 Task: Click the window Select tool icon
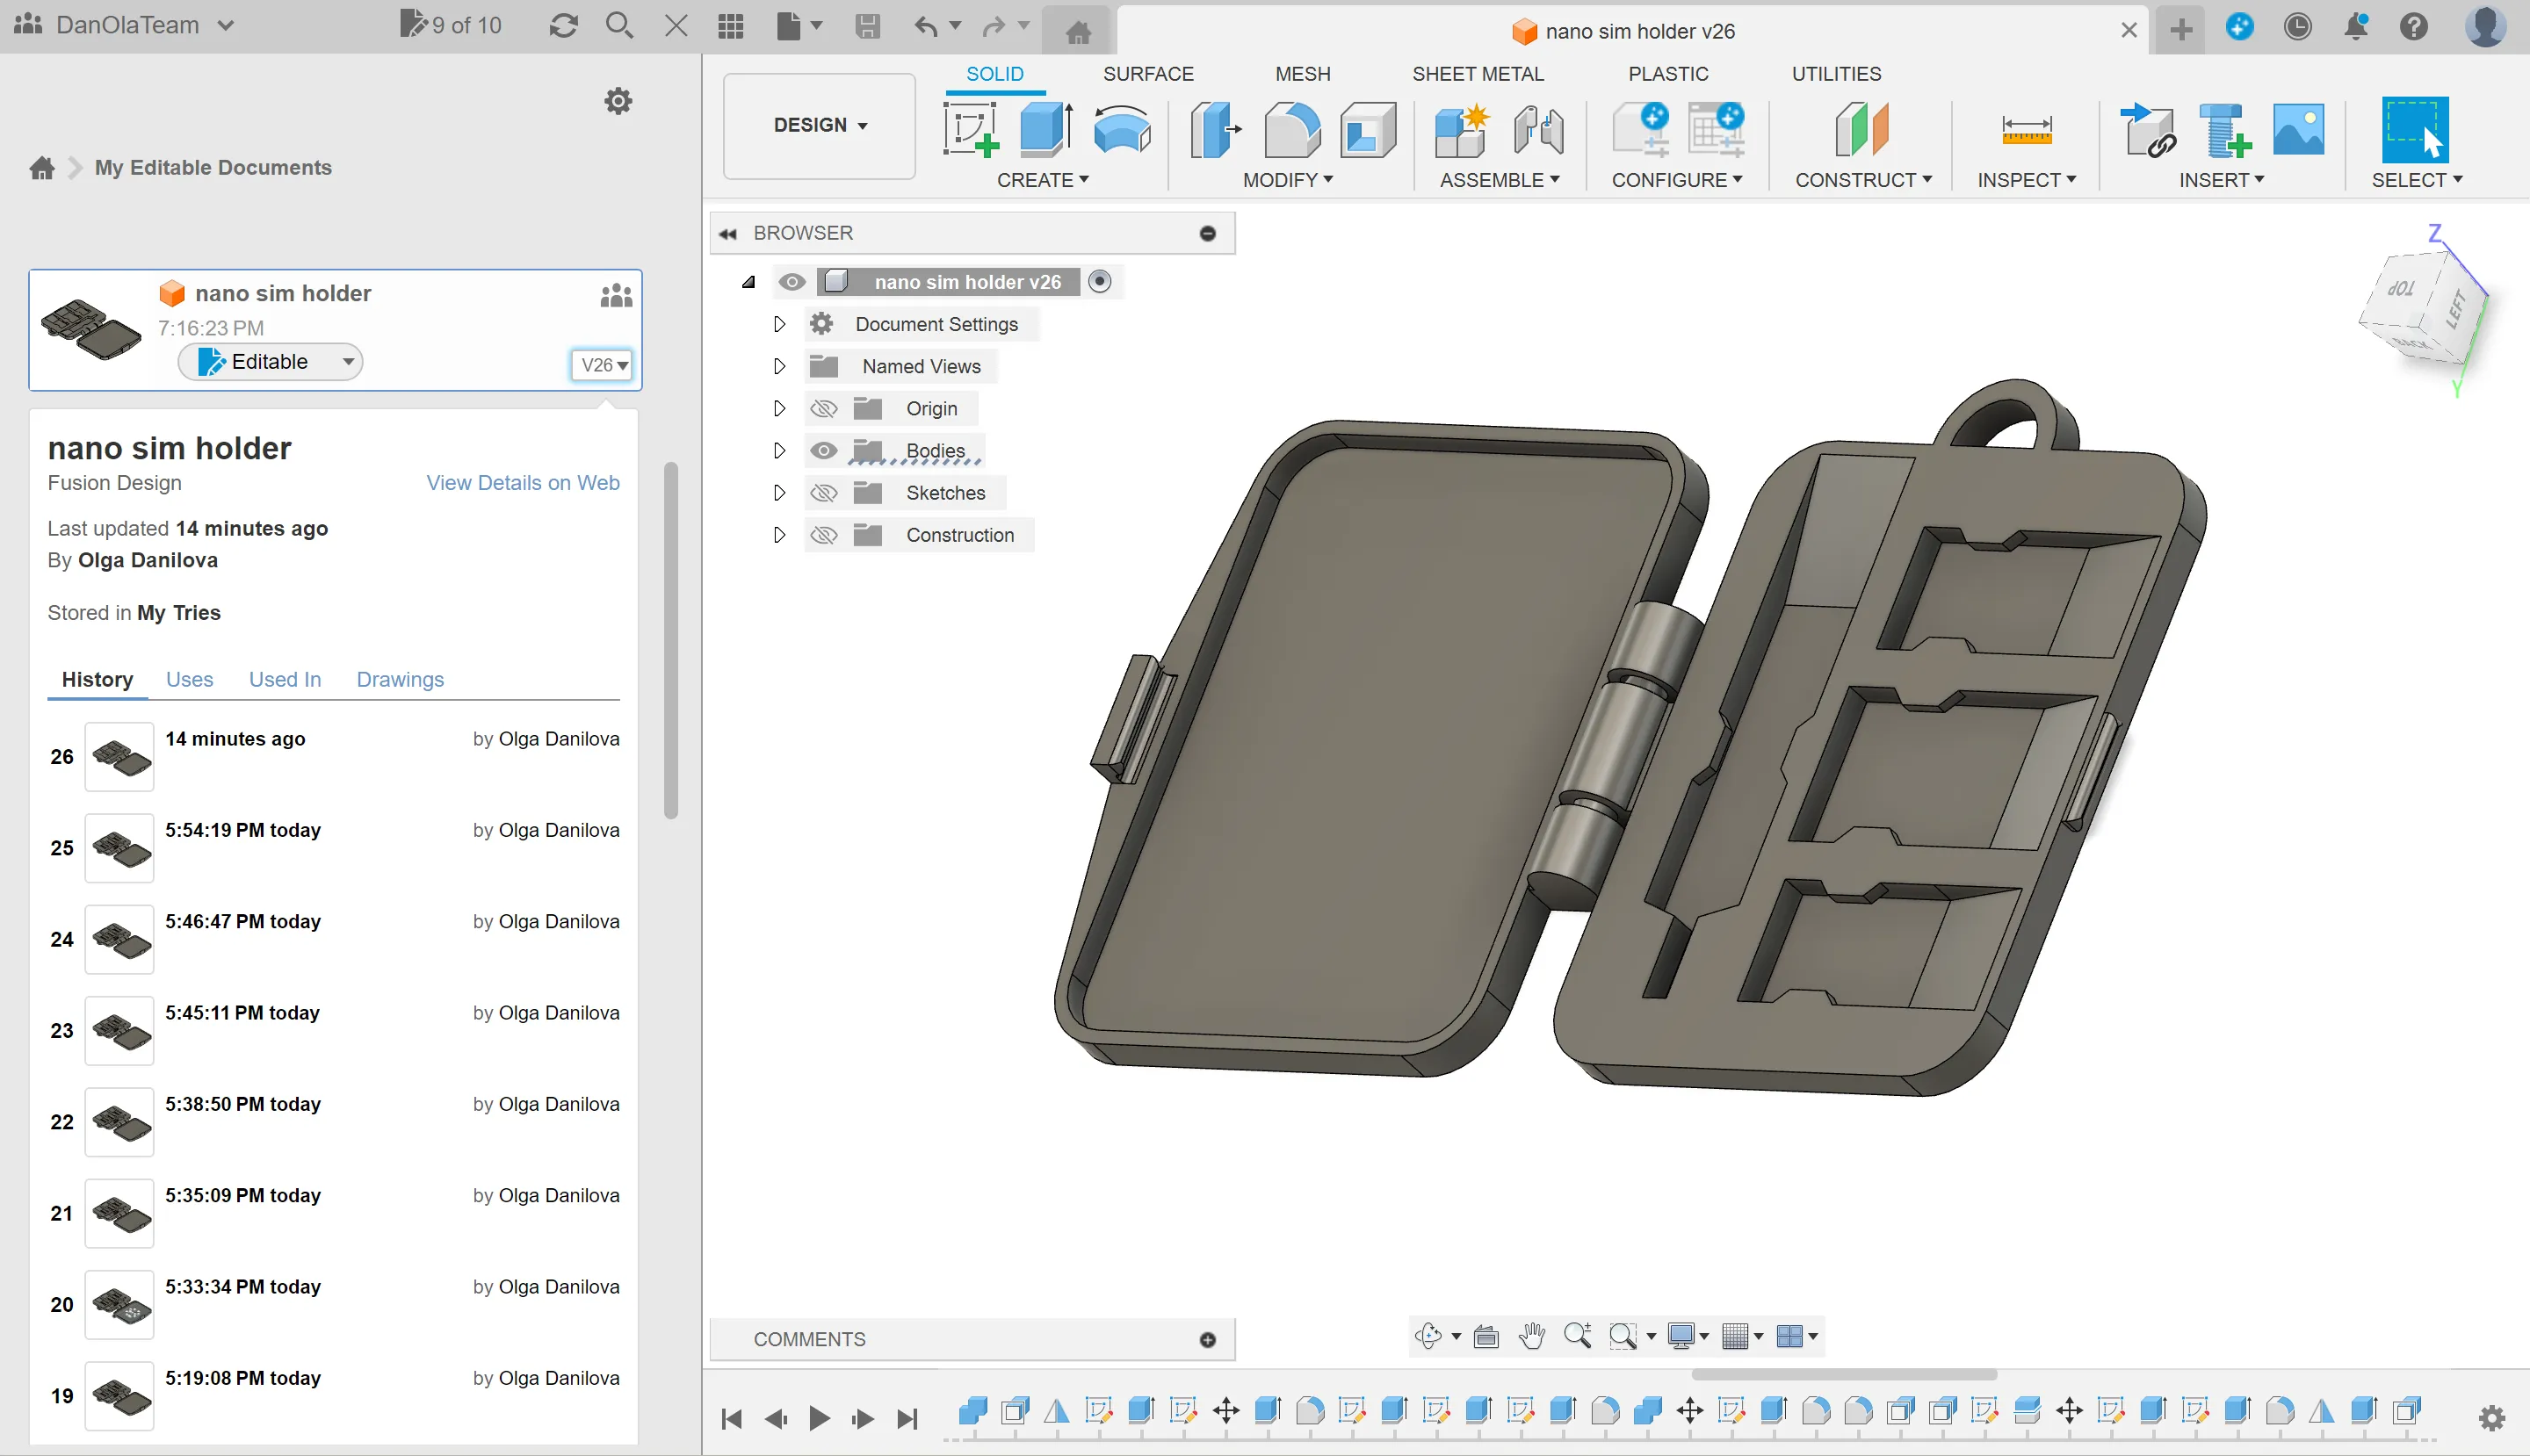pyautogui.click(x=2415, y=129)
